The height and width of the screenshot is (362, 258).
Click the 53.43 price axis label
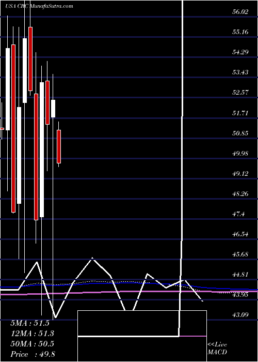(240, 72)
